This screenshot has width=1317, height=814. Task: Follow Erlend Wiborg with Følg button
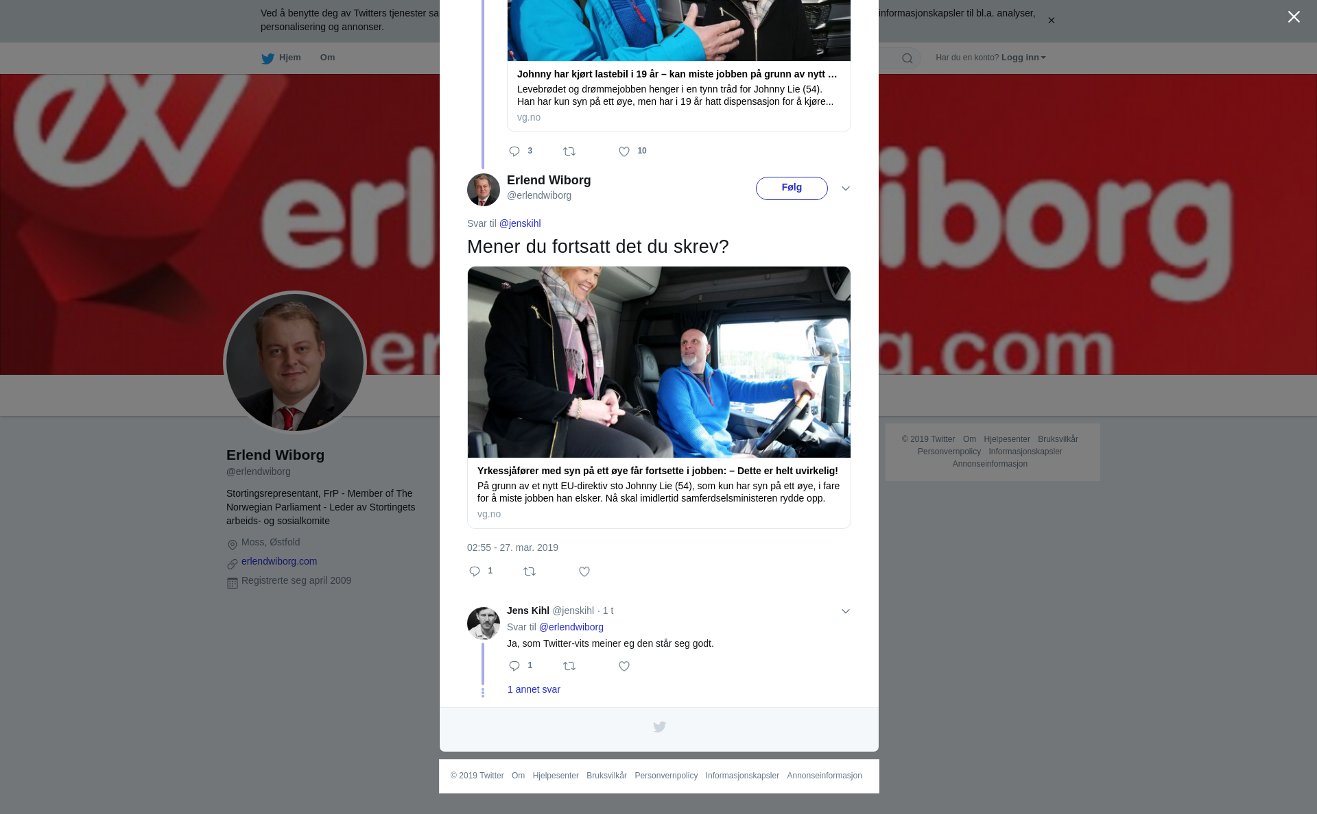click(792, 188)
